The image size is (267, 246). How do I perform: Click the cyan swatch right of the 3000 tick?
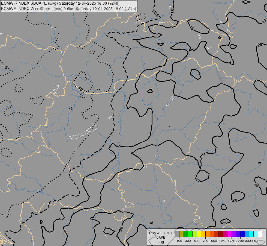pos(251,234)
